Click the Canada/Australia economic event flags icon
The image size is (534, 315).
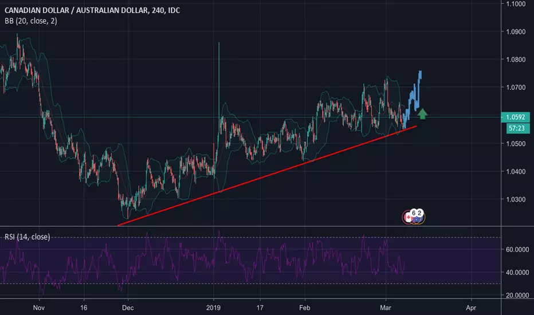coord(414,216)
